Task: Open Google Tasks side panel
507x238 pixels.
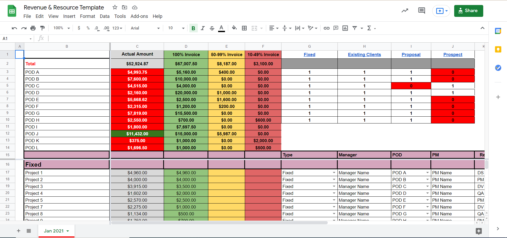Action: point(498,68)
